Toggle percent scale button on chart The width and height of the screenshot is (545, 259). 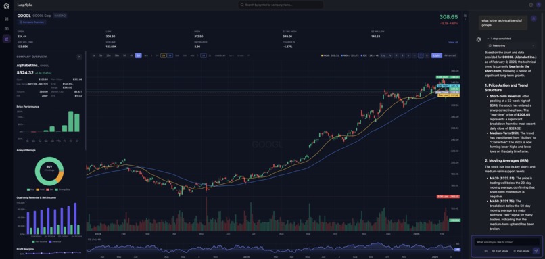(x=390, y=55)
